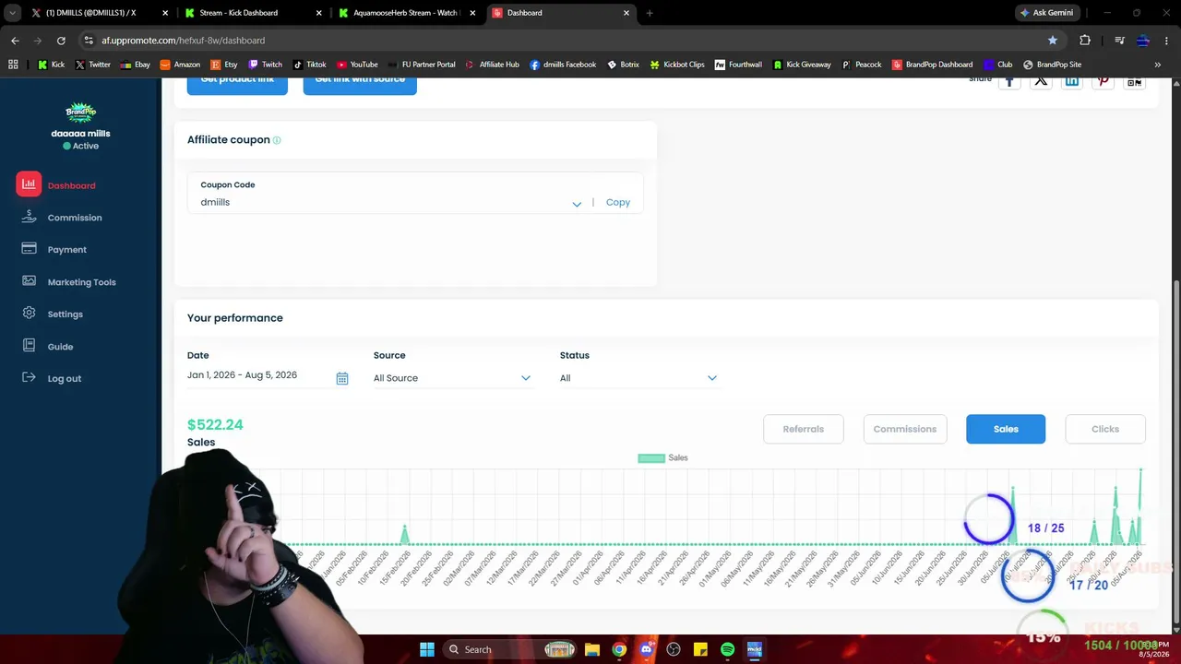1181x664 pixels.
Task: Click the address bar URL
Action: tap(184, 41)
